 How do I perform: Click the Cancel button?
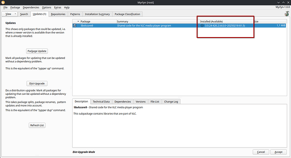[x=261, y=152]
